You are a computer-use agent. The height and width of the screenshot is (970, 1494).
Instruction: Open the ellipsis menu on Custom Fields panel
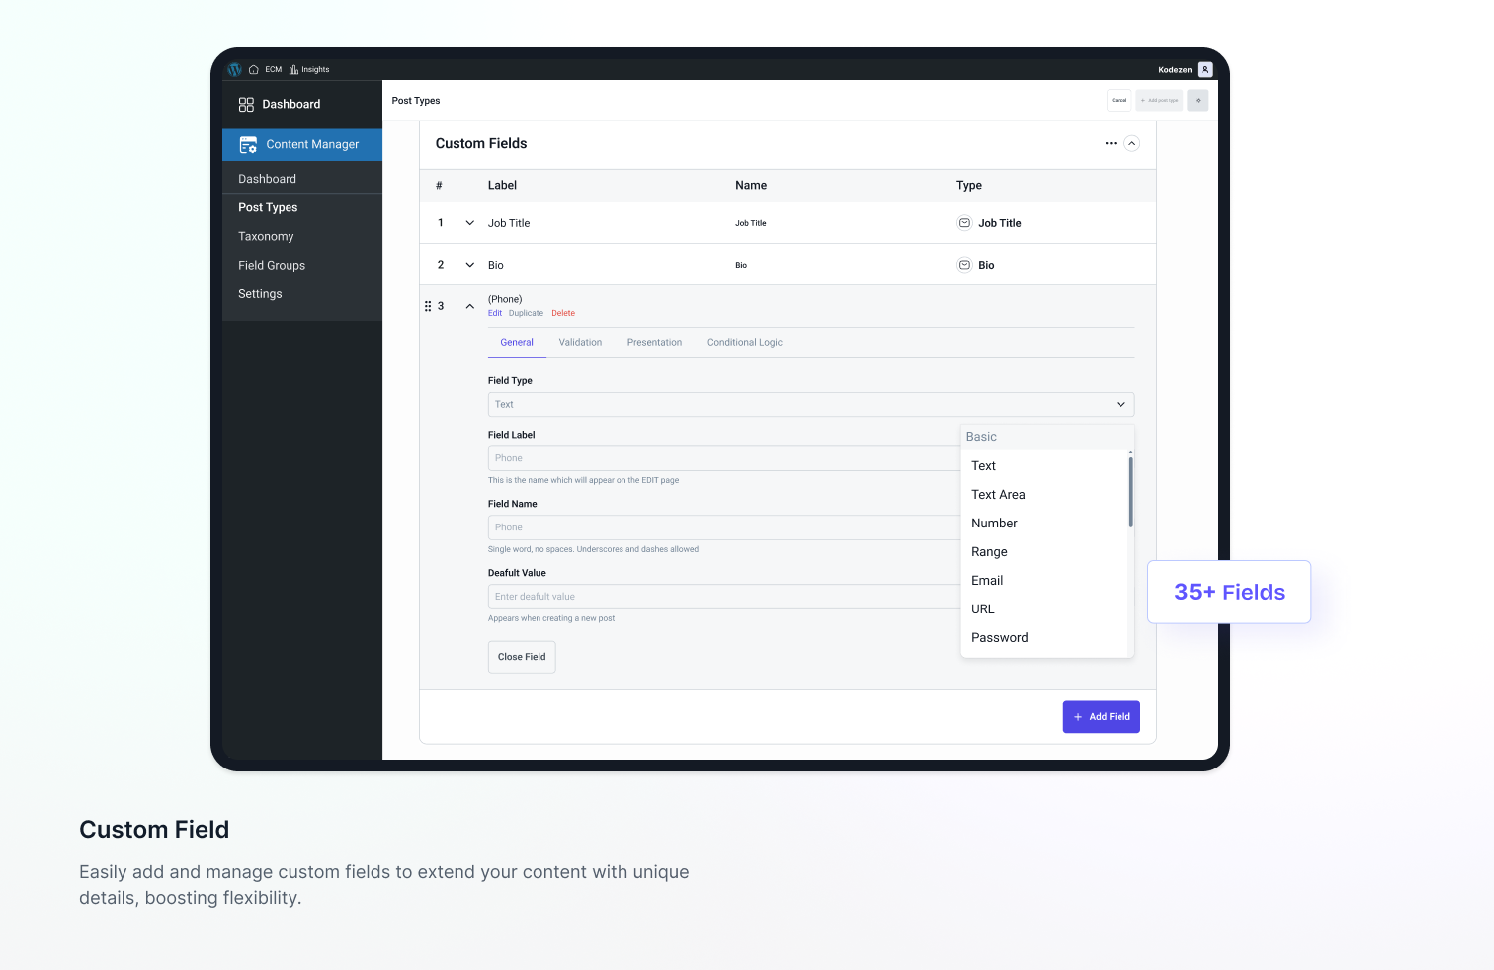point(1109,143)
